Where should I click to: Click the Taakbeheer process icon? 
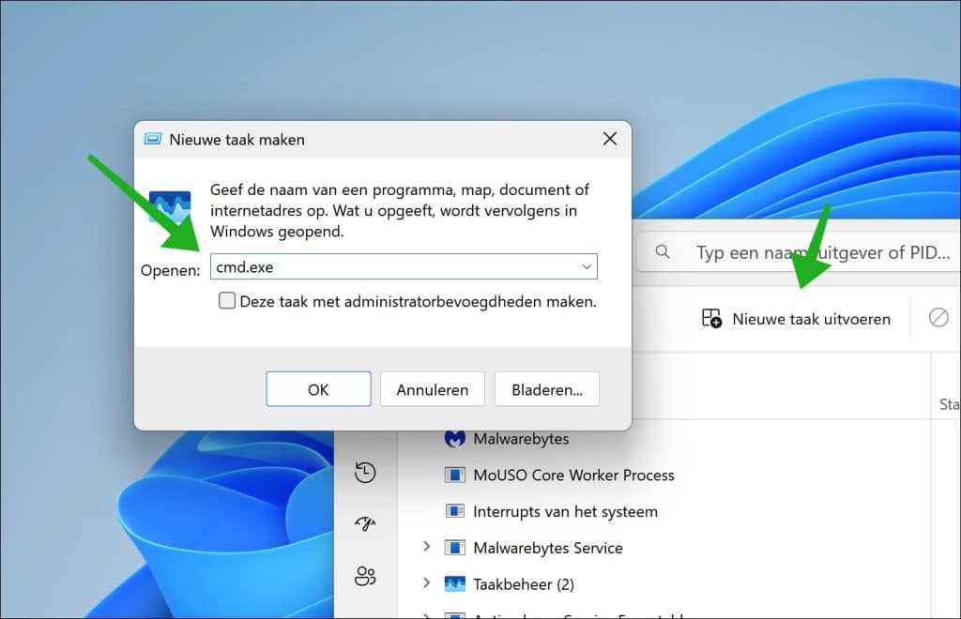click(457, 583)
